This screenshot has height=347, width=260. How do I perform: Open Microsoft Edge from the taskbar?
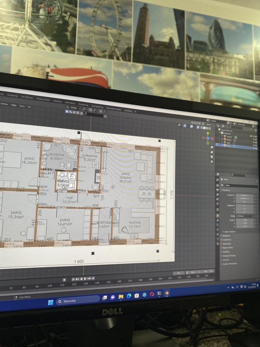tap(129, 296)
